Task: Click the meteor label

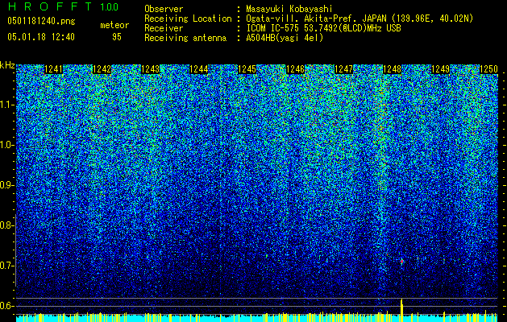Action: click(114, 26)
